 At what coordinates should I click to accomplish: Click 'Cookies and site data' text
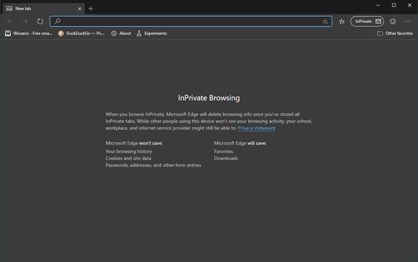pyautogui.click(x=128, y=158)
